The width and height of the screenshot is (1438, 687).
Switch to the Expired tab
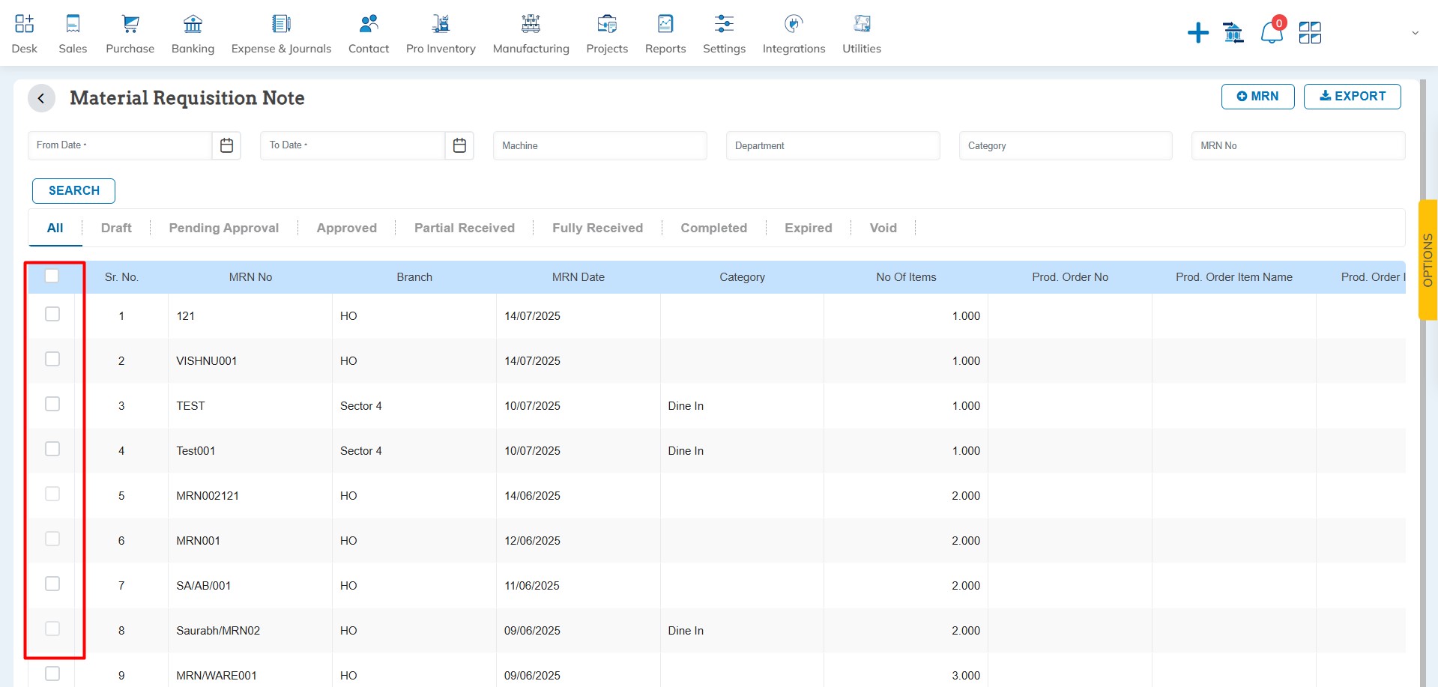click(809, 228)
